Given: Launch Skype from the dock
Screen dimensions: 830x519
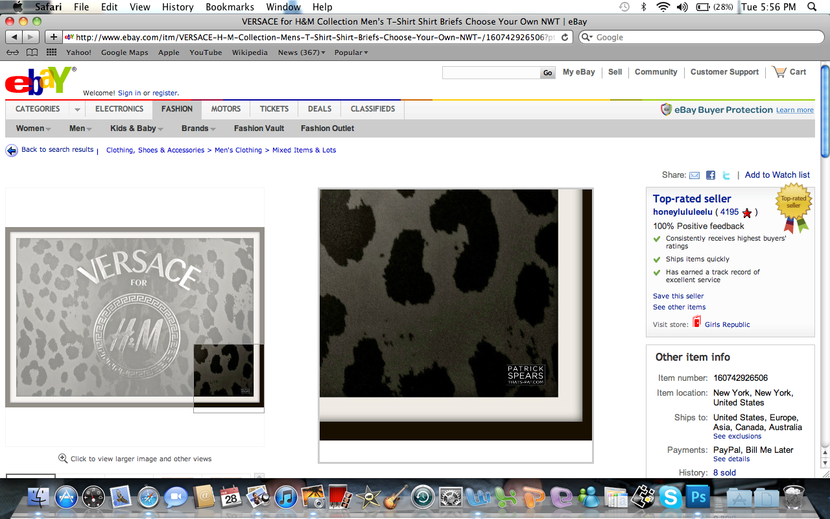Looking at the screenshot, I should [670, 498].
